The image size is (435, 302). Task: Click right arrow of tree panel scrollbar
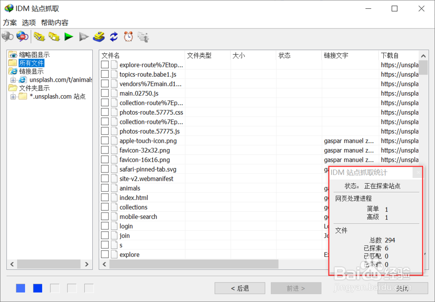[87, 264]
